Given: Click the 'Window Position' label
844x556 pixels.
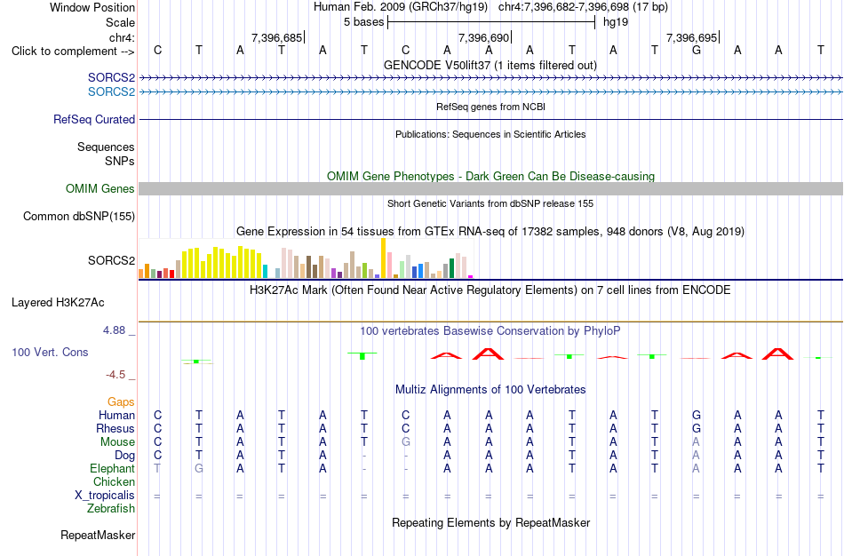Looking at the screenshot, I should (x=92, y=7).
